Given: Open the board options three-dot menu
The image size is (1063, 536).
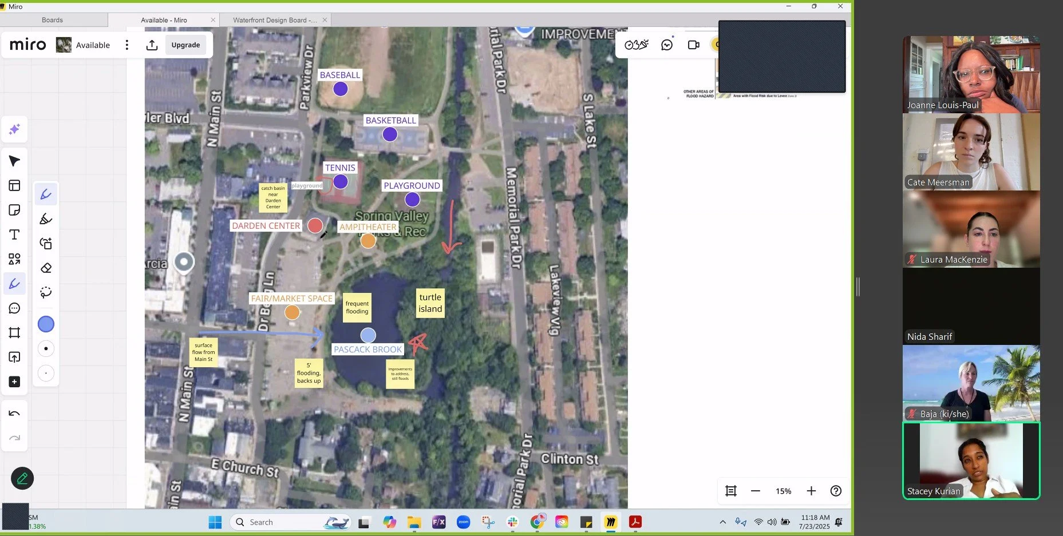Looking at the screenshot, I should pos(127,45).
